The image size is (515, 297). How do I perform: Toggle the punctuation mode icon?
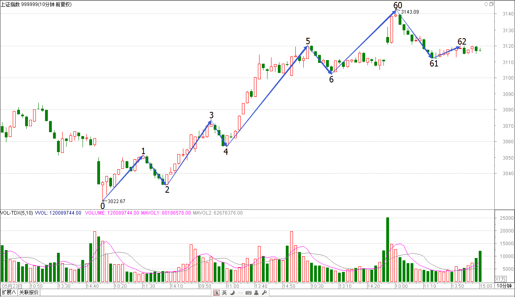[240, 293]
